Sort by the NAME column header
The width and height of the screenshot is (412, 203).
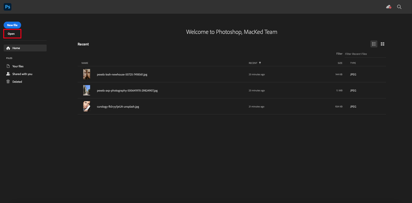85,63
